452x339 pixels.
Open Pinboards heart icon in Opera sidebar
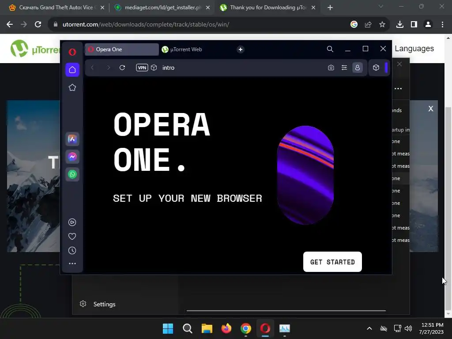click(x=72, y=237)
